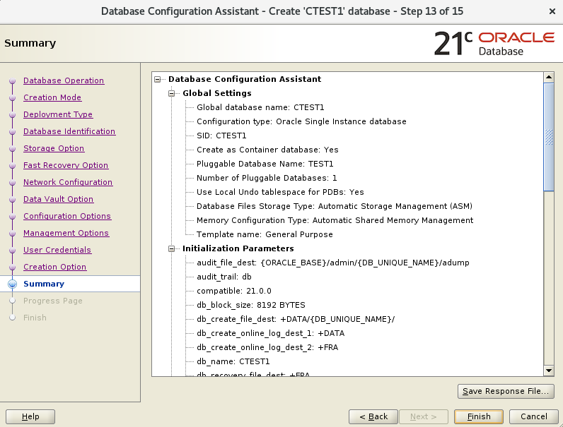Image resolution: width=563 pixels, height=427 pixels.
Task: Click Finish to create the database
Action: [x=479, y=416]
